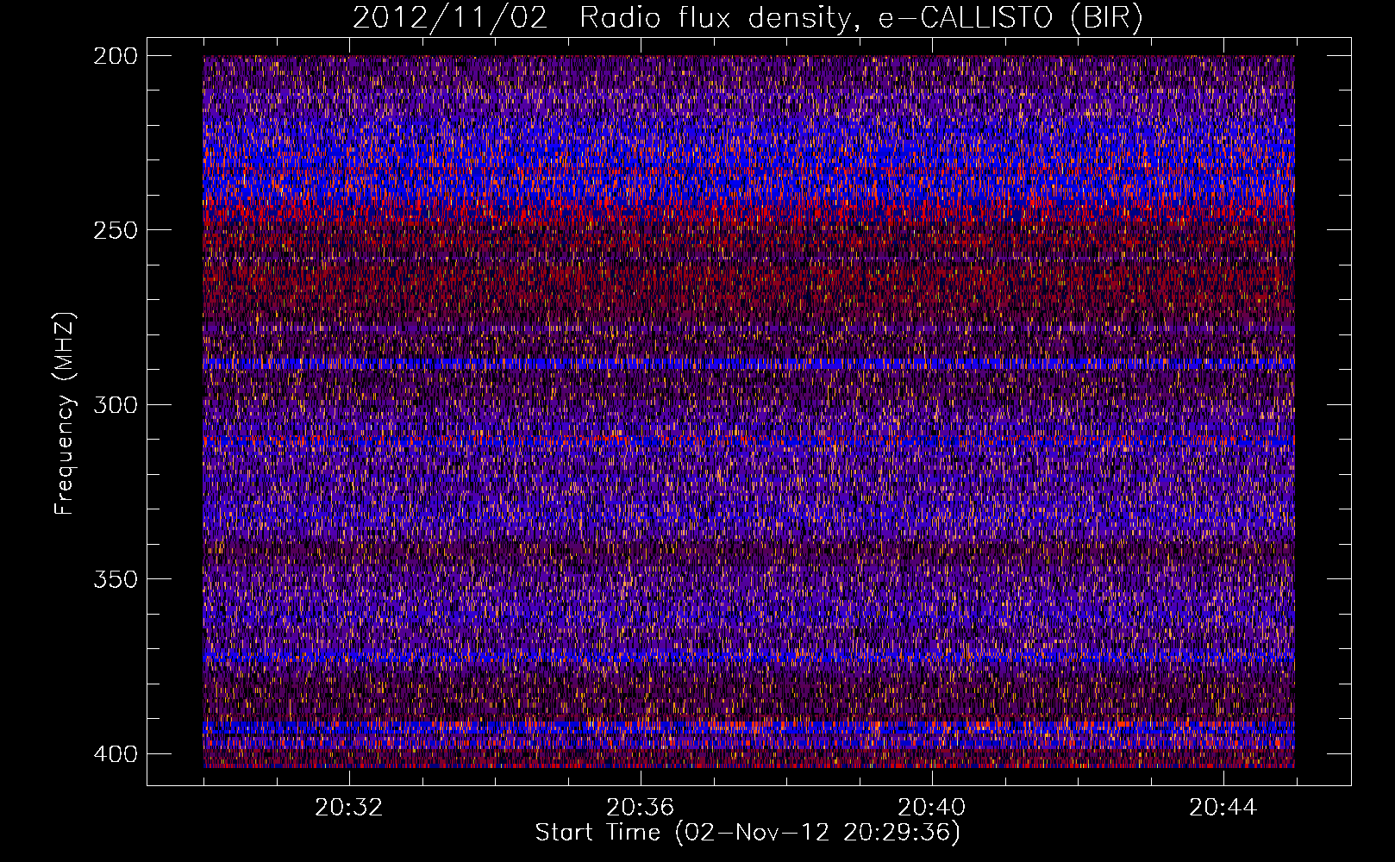
Task: Click the 20:40 time tick label
Action: tap(932, 808)
